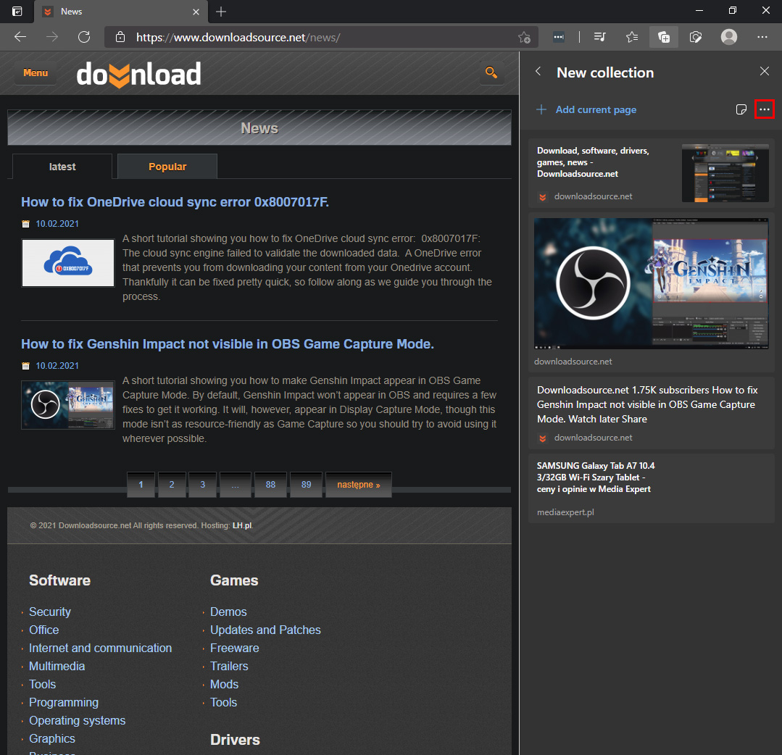Open the Programming category link
This screenshot has height=755, width=782.
tap(64, 702)
